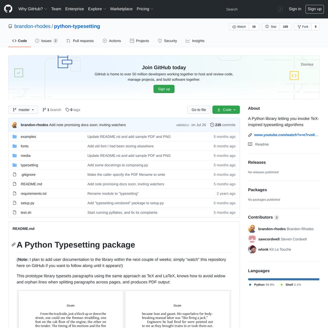The width and height of the screenshot is (328, 328).
Task: Click the Python language bar
Action: point(283,279)
